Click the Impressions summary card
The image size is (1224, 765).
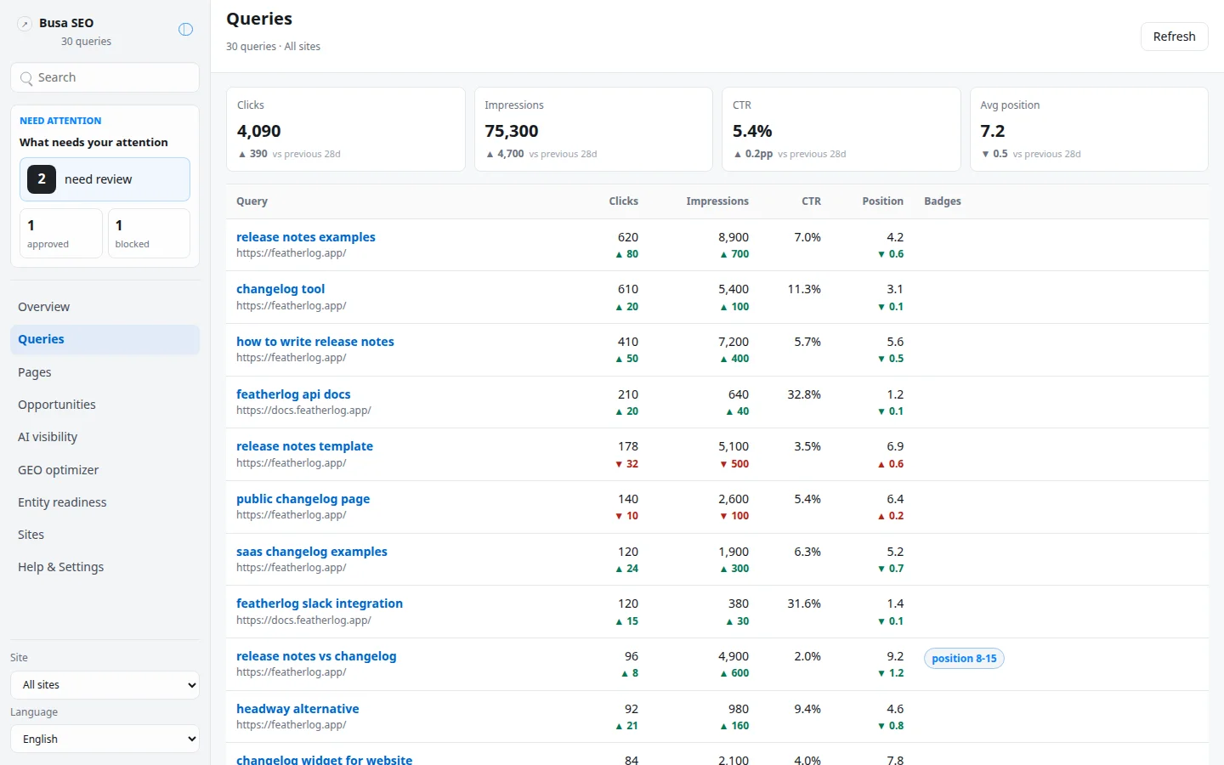tap(593, 129)
